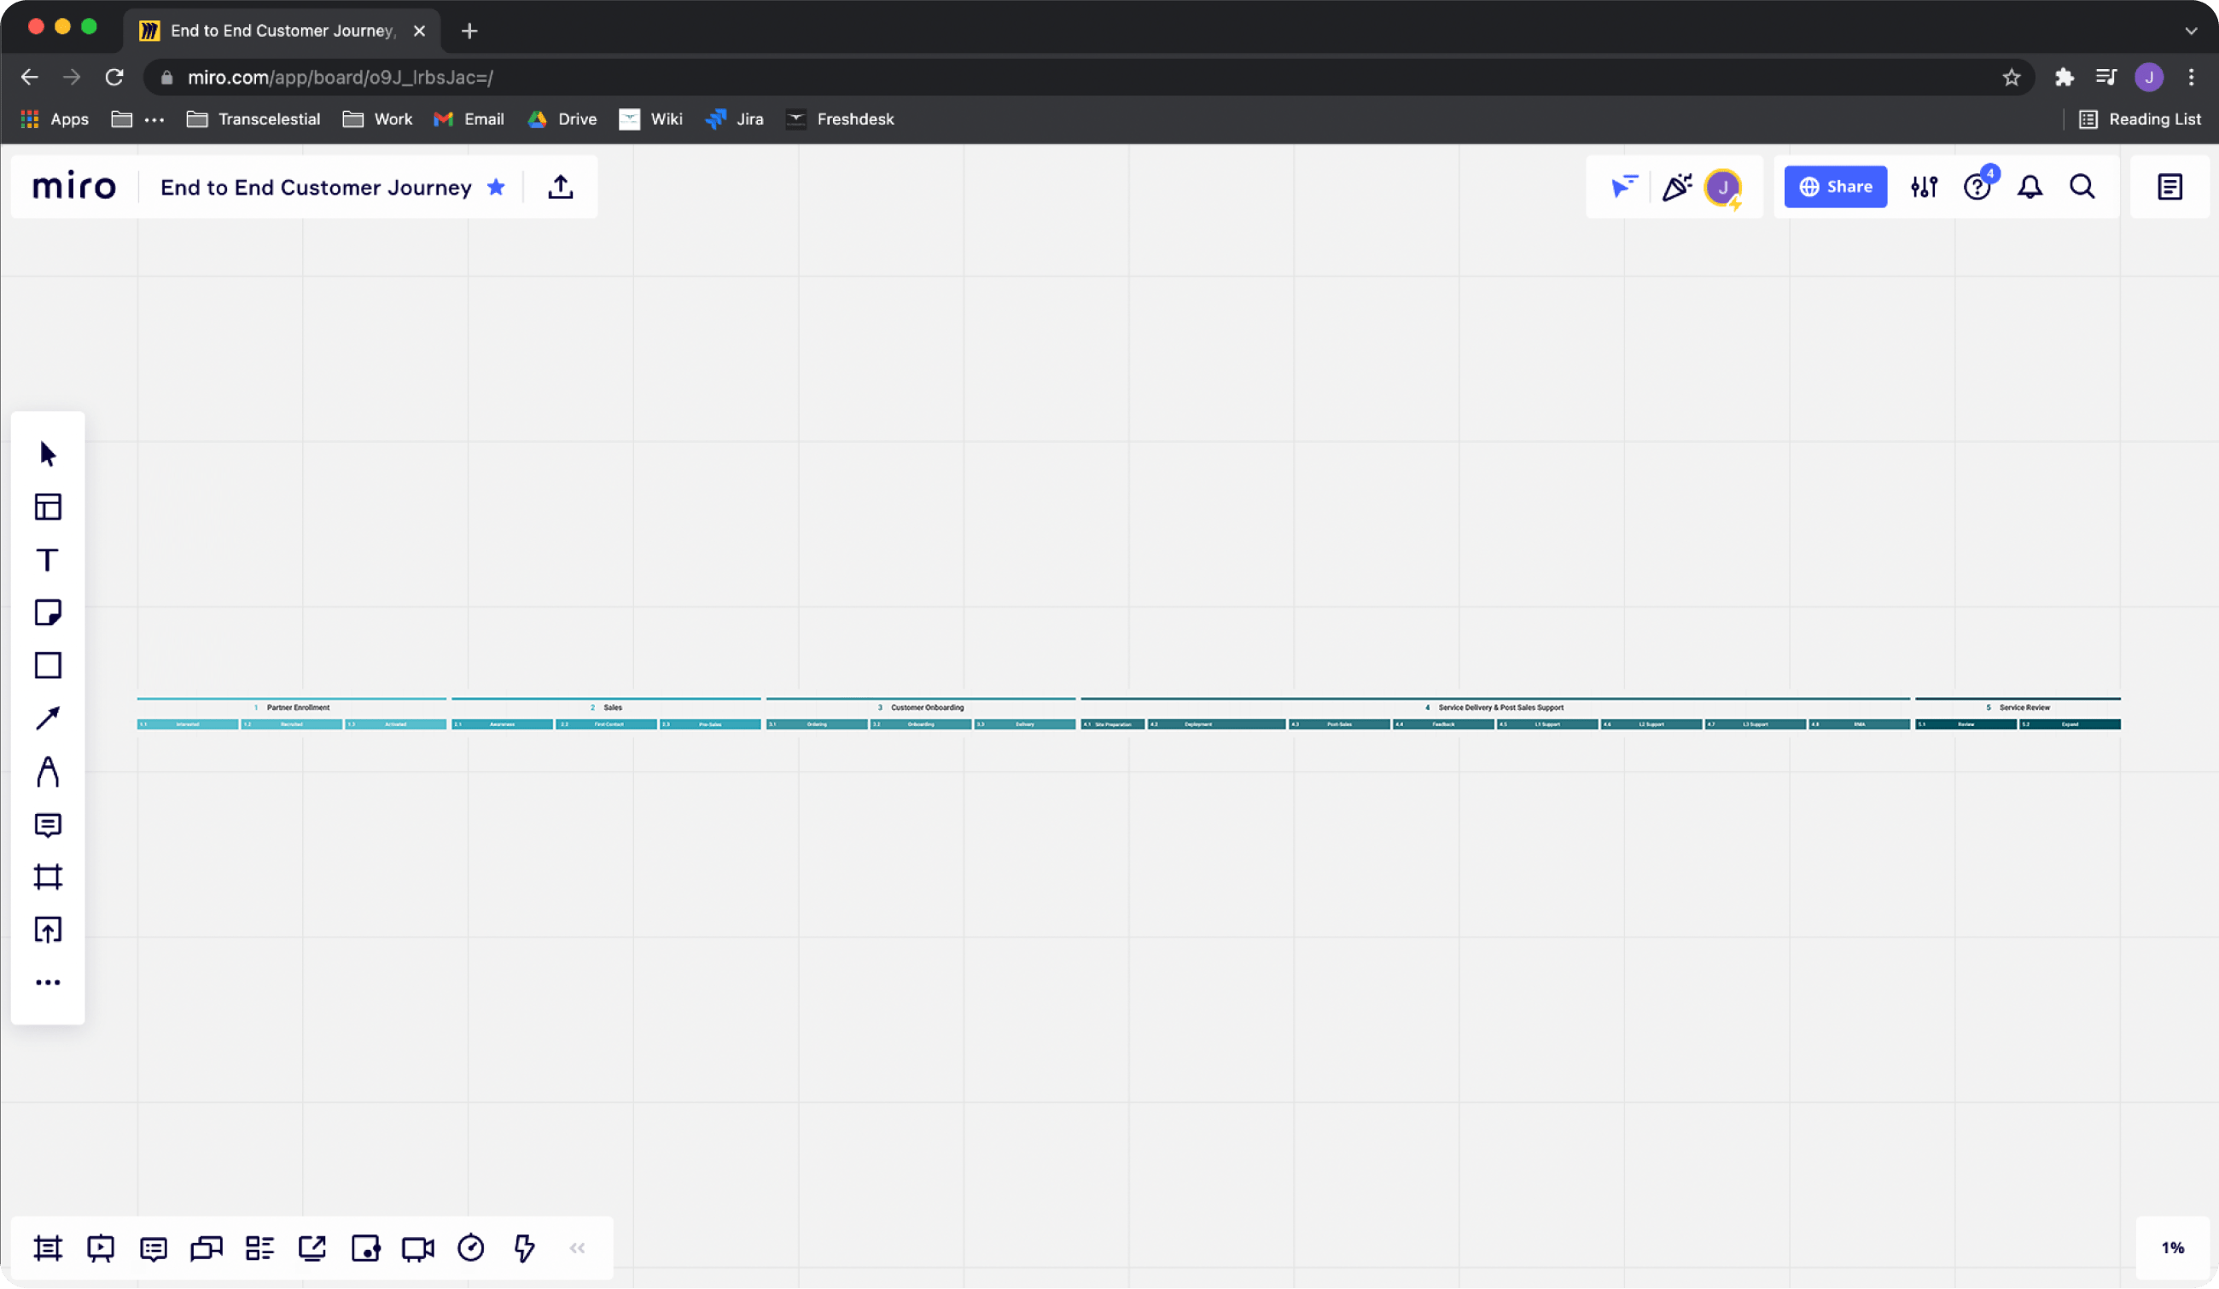Select the Frame tool in left toolbar
Screen dimensions: 2219x1289
pyautogui.click(x=48, y=877)
